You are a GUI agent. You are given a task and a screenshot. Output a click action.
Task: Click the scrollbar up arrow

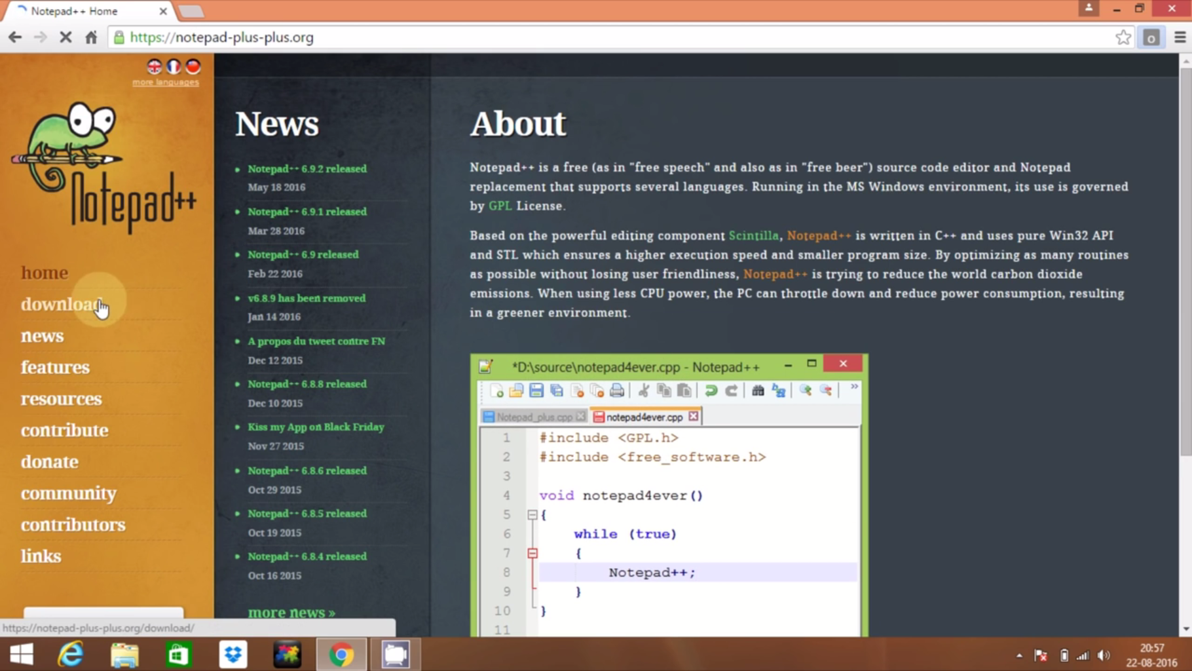tap(1185, 60)
